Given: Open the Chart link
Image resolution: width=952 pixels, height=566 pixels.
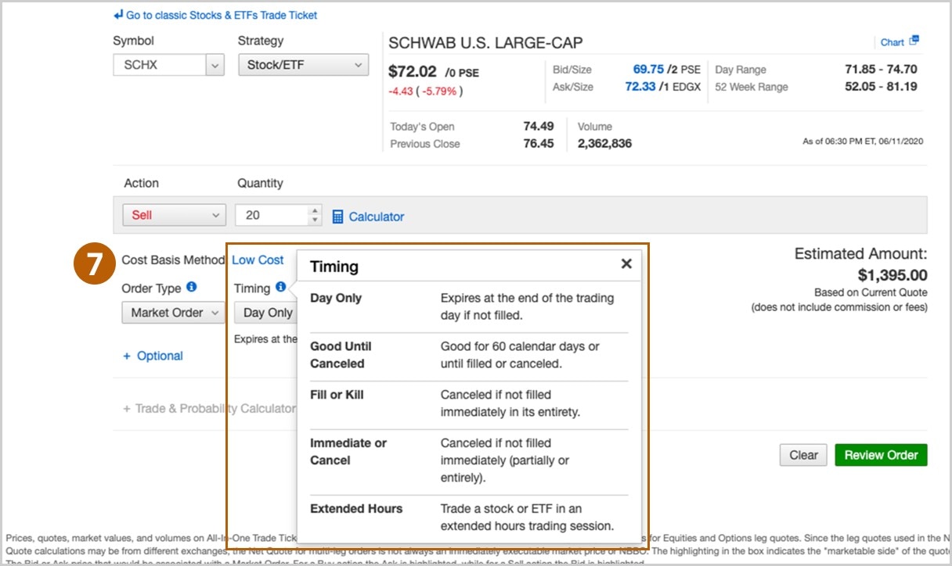Looking at the screenshot, I should [x=892, y=42].
